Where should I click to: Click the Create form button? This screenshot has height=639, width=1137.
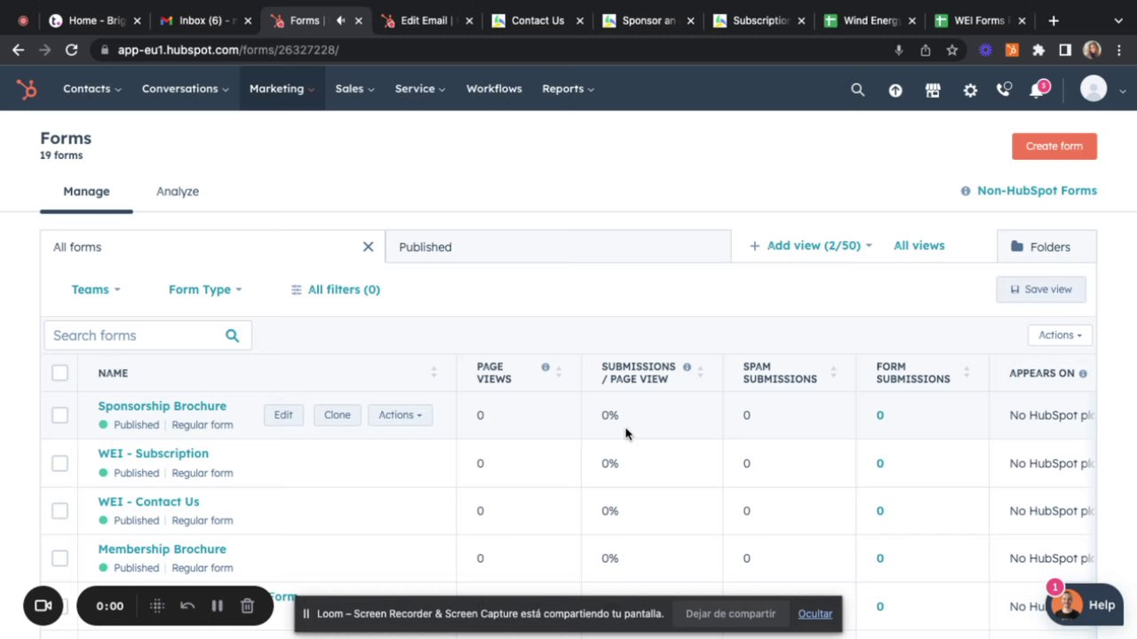coord(1054,146)
